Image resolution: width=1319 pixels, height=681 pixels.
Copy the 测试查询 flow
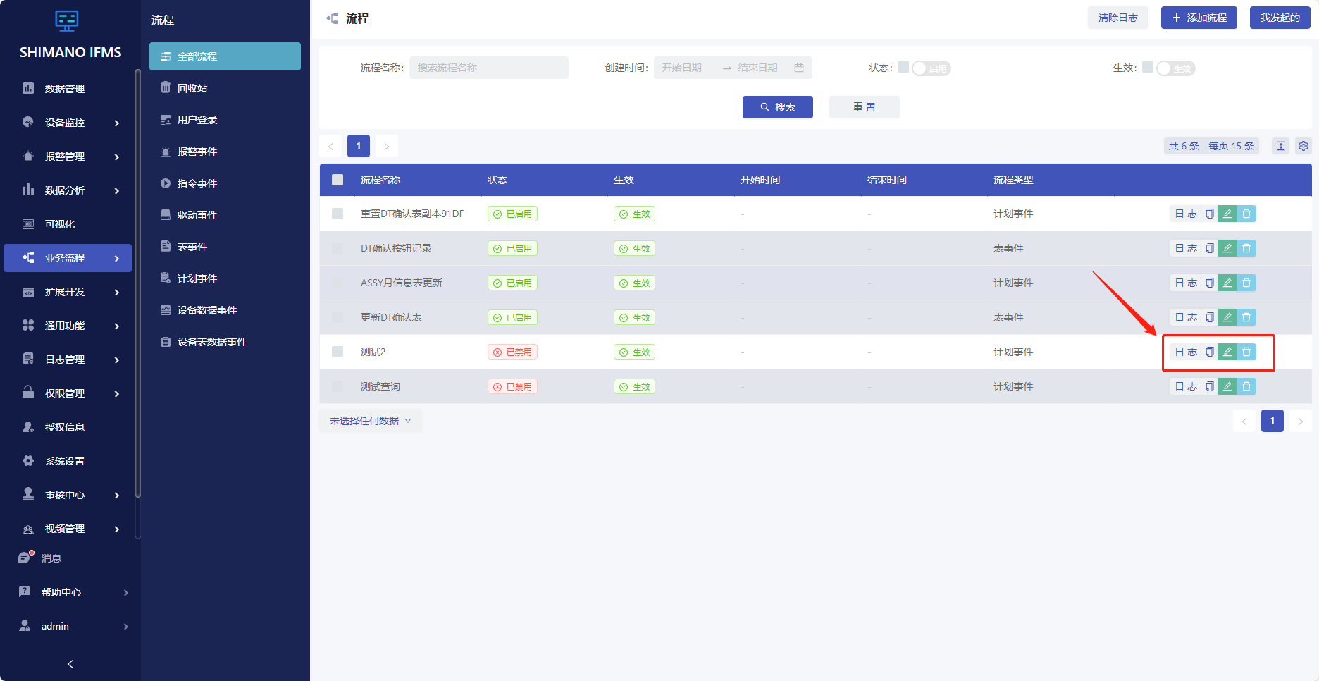[1210, 386]
